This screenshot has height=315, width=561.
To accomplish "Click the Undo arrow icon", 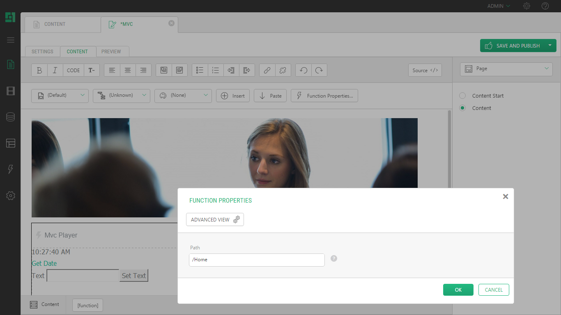I will pos(303,70).
